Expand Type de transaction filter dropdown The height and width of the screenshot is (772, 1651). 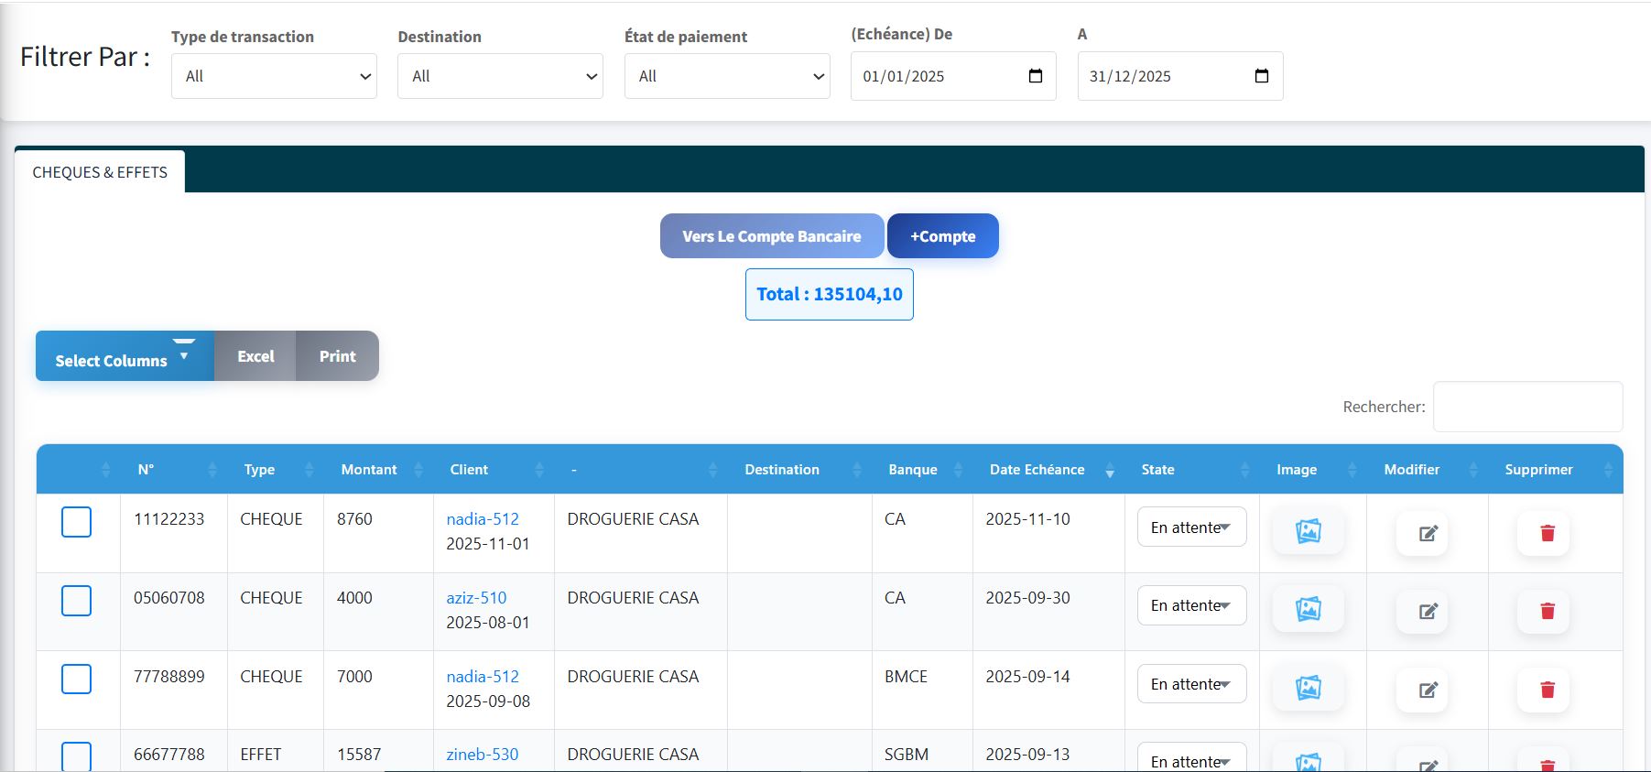[274, 76]
